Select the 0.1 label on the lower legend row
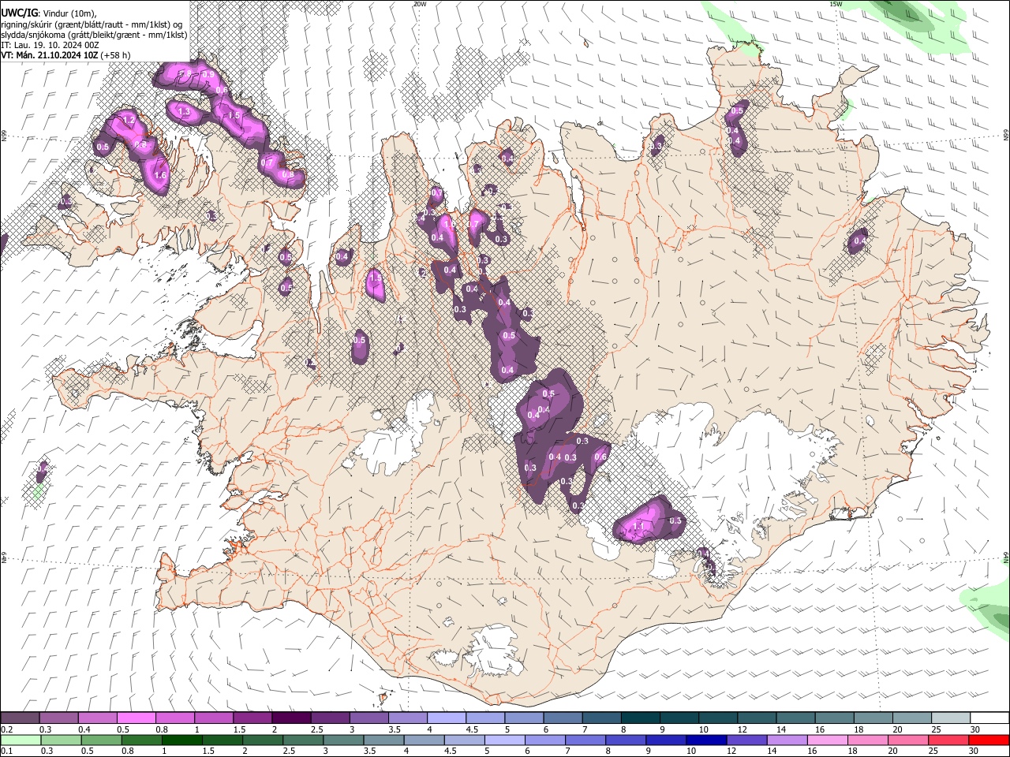This screenshot has height=757, width=1010. pyautogui.click(x=6, y=751)
